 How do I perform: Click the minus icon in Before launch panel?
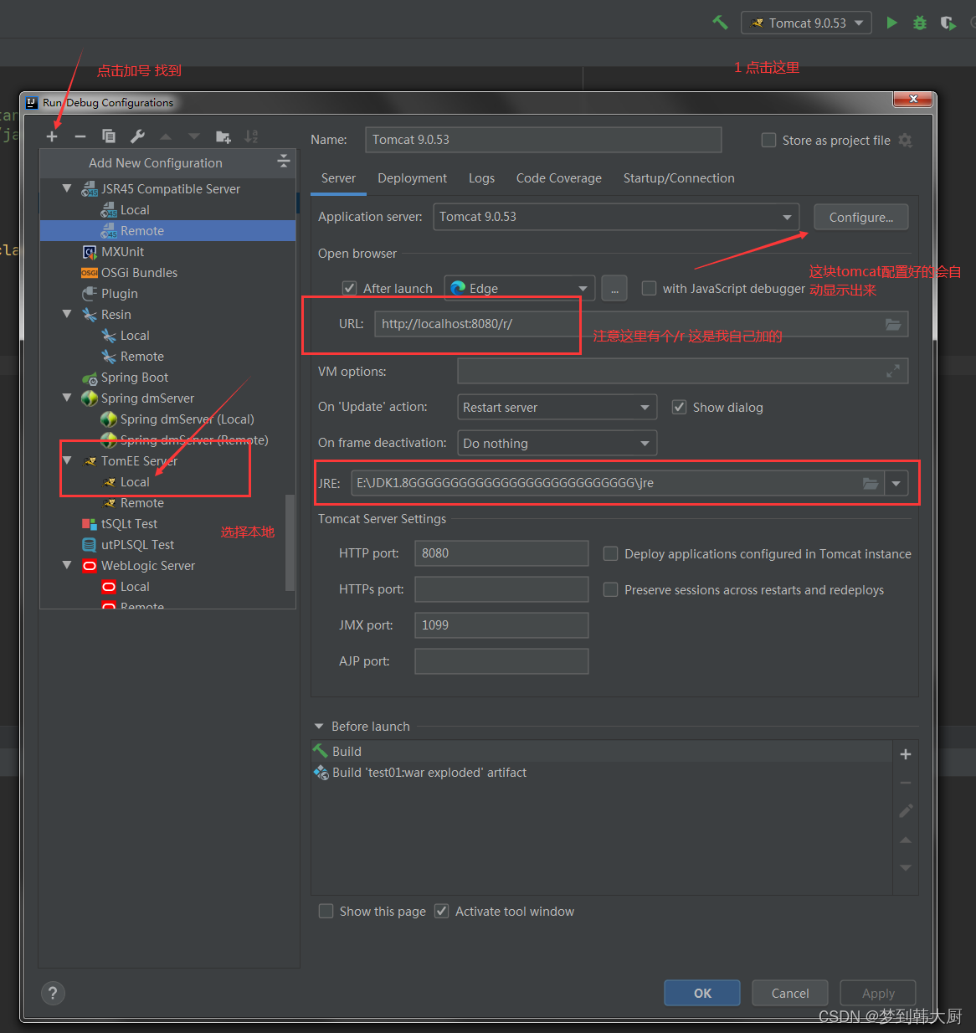pos(906,783)
